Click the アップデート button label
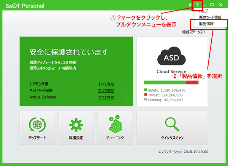 [37, 138]
